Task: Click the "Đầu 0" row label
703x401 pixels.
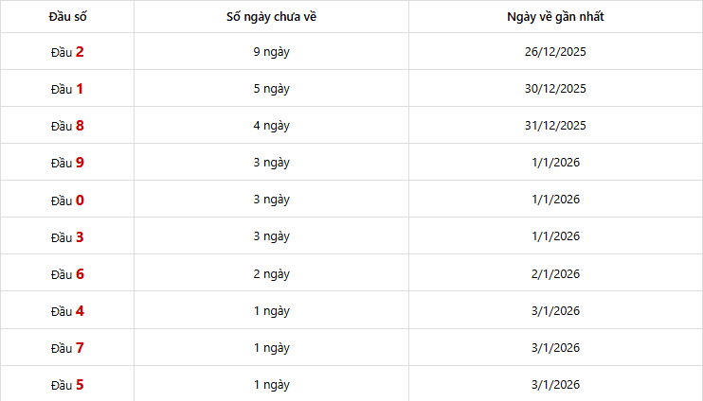Action: (x=67, y=200)
